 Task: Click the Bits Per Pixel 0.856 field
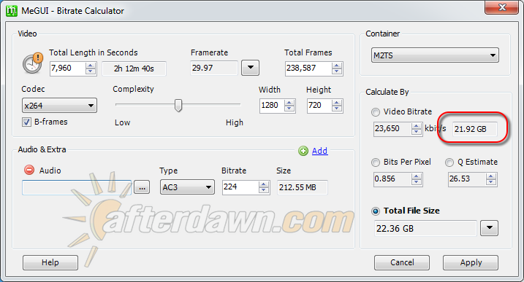392,179
